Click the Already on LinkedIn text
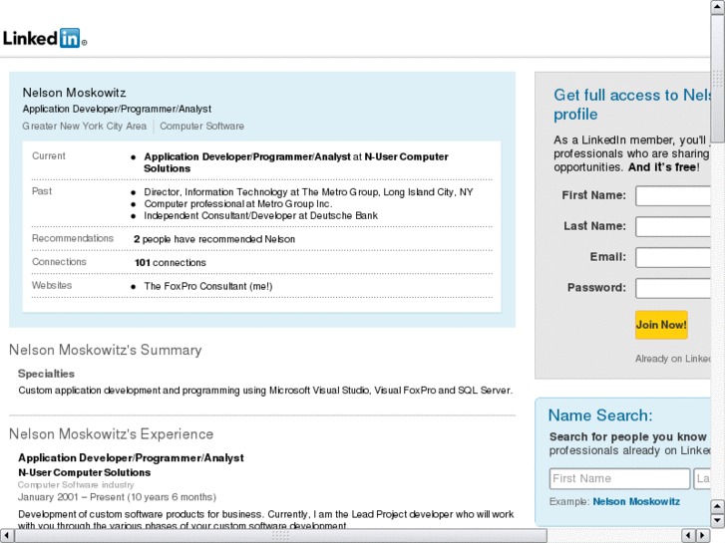The height and width of the screenshot is (543, 725). click(x=673, y=359)
